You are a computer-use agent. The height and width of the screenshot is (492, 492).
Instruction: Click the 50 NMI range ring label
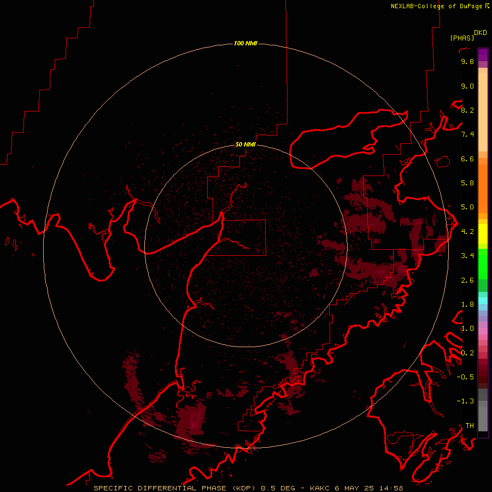(x=245, y=144)
